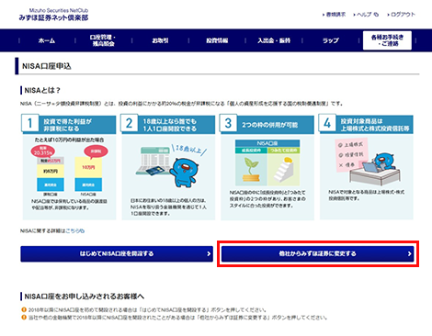Click arrow on はじめてNISA口座を開設する button

point(209,253)
